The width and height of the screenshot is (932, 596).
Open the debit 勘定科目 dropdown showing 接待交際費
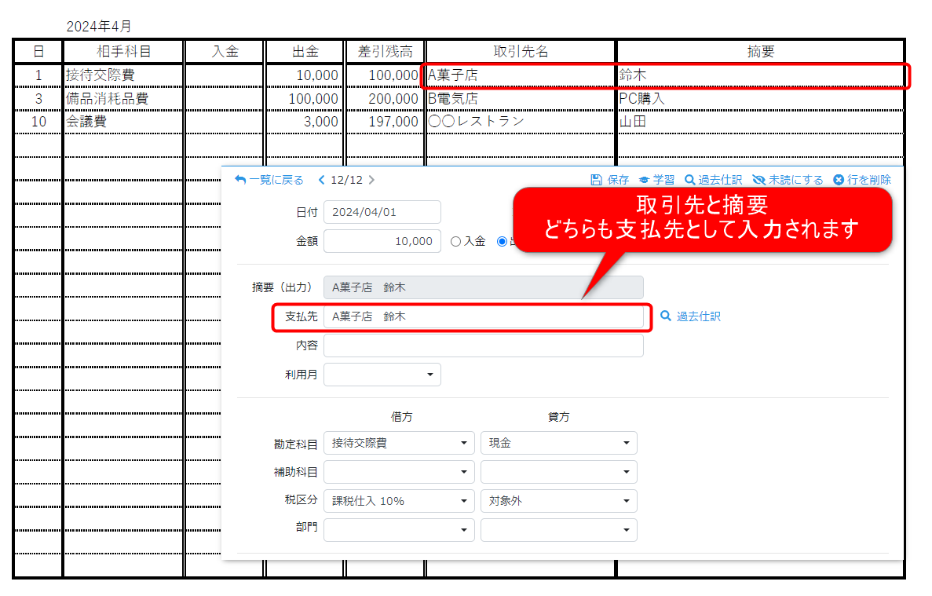coord(399,443)
